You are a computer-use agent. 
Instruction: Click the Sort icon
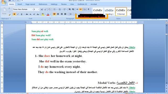tap(85, 9)
